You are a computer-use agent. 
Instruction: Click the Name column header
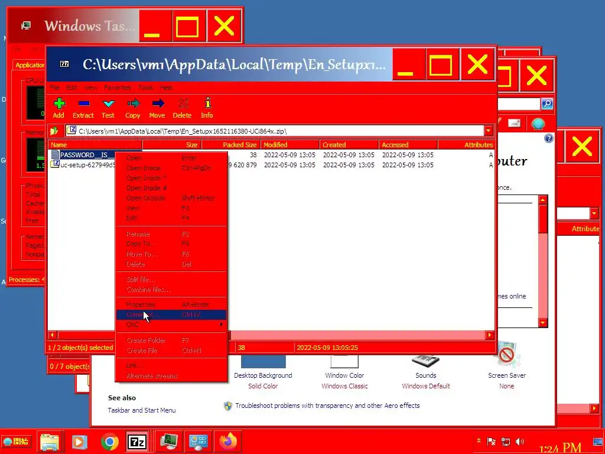95,145
